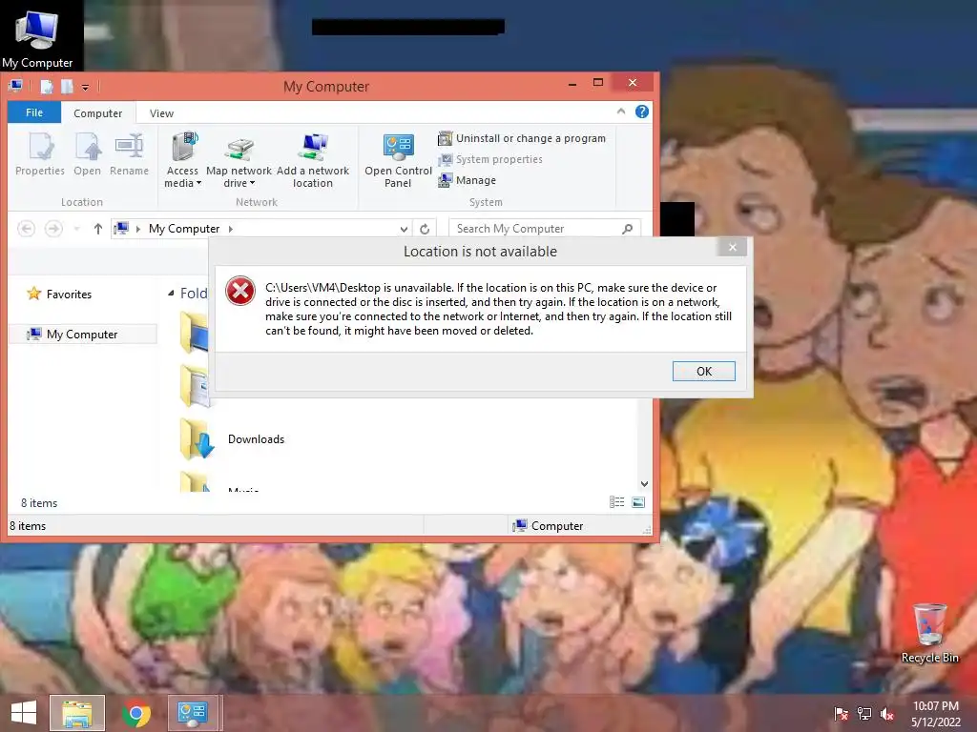Click the Open ribbon icon
Screen dimensions: 977x732
tap(87, 153)
